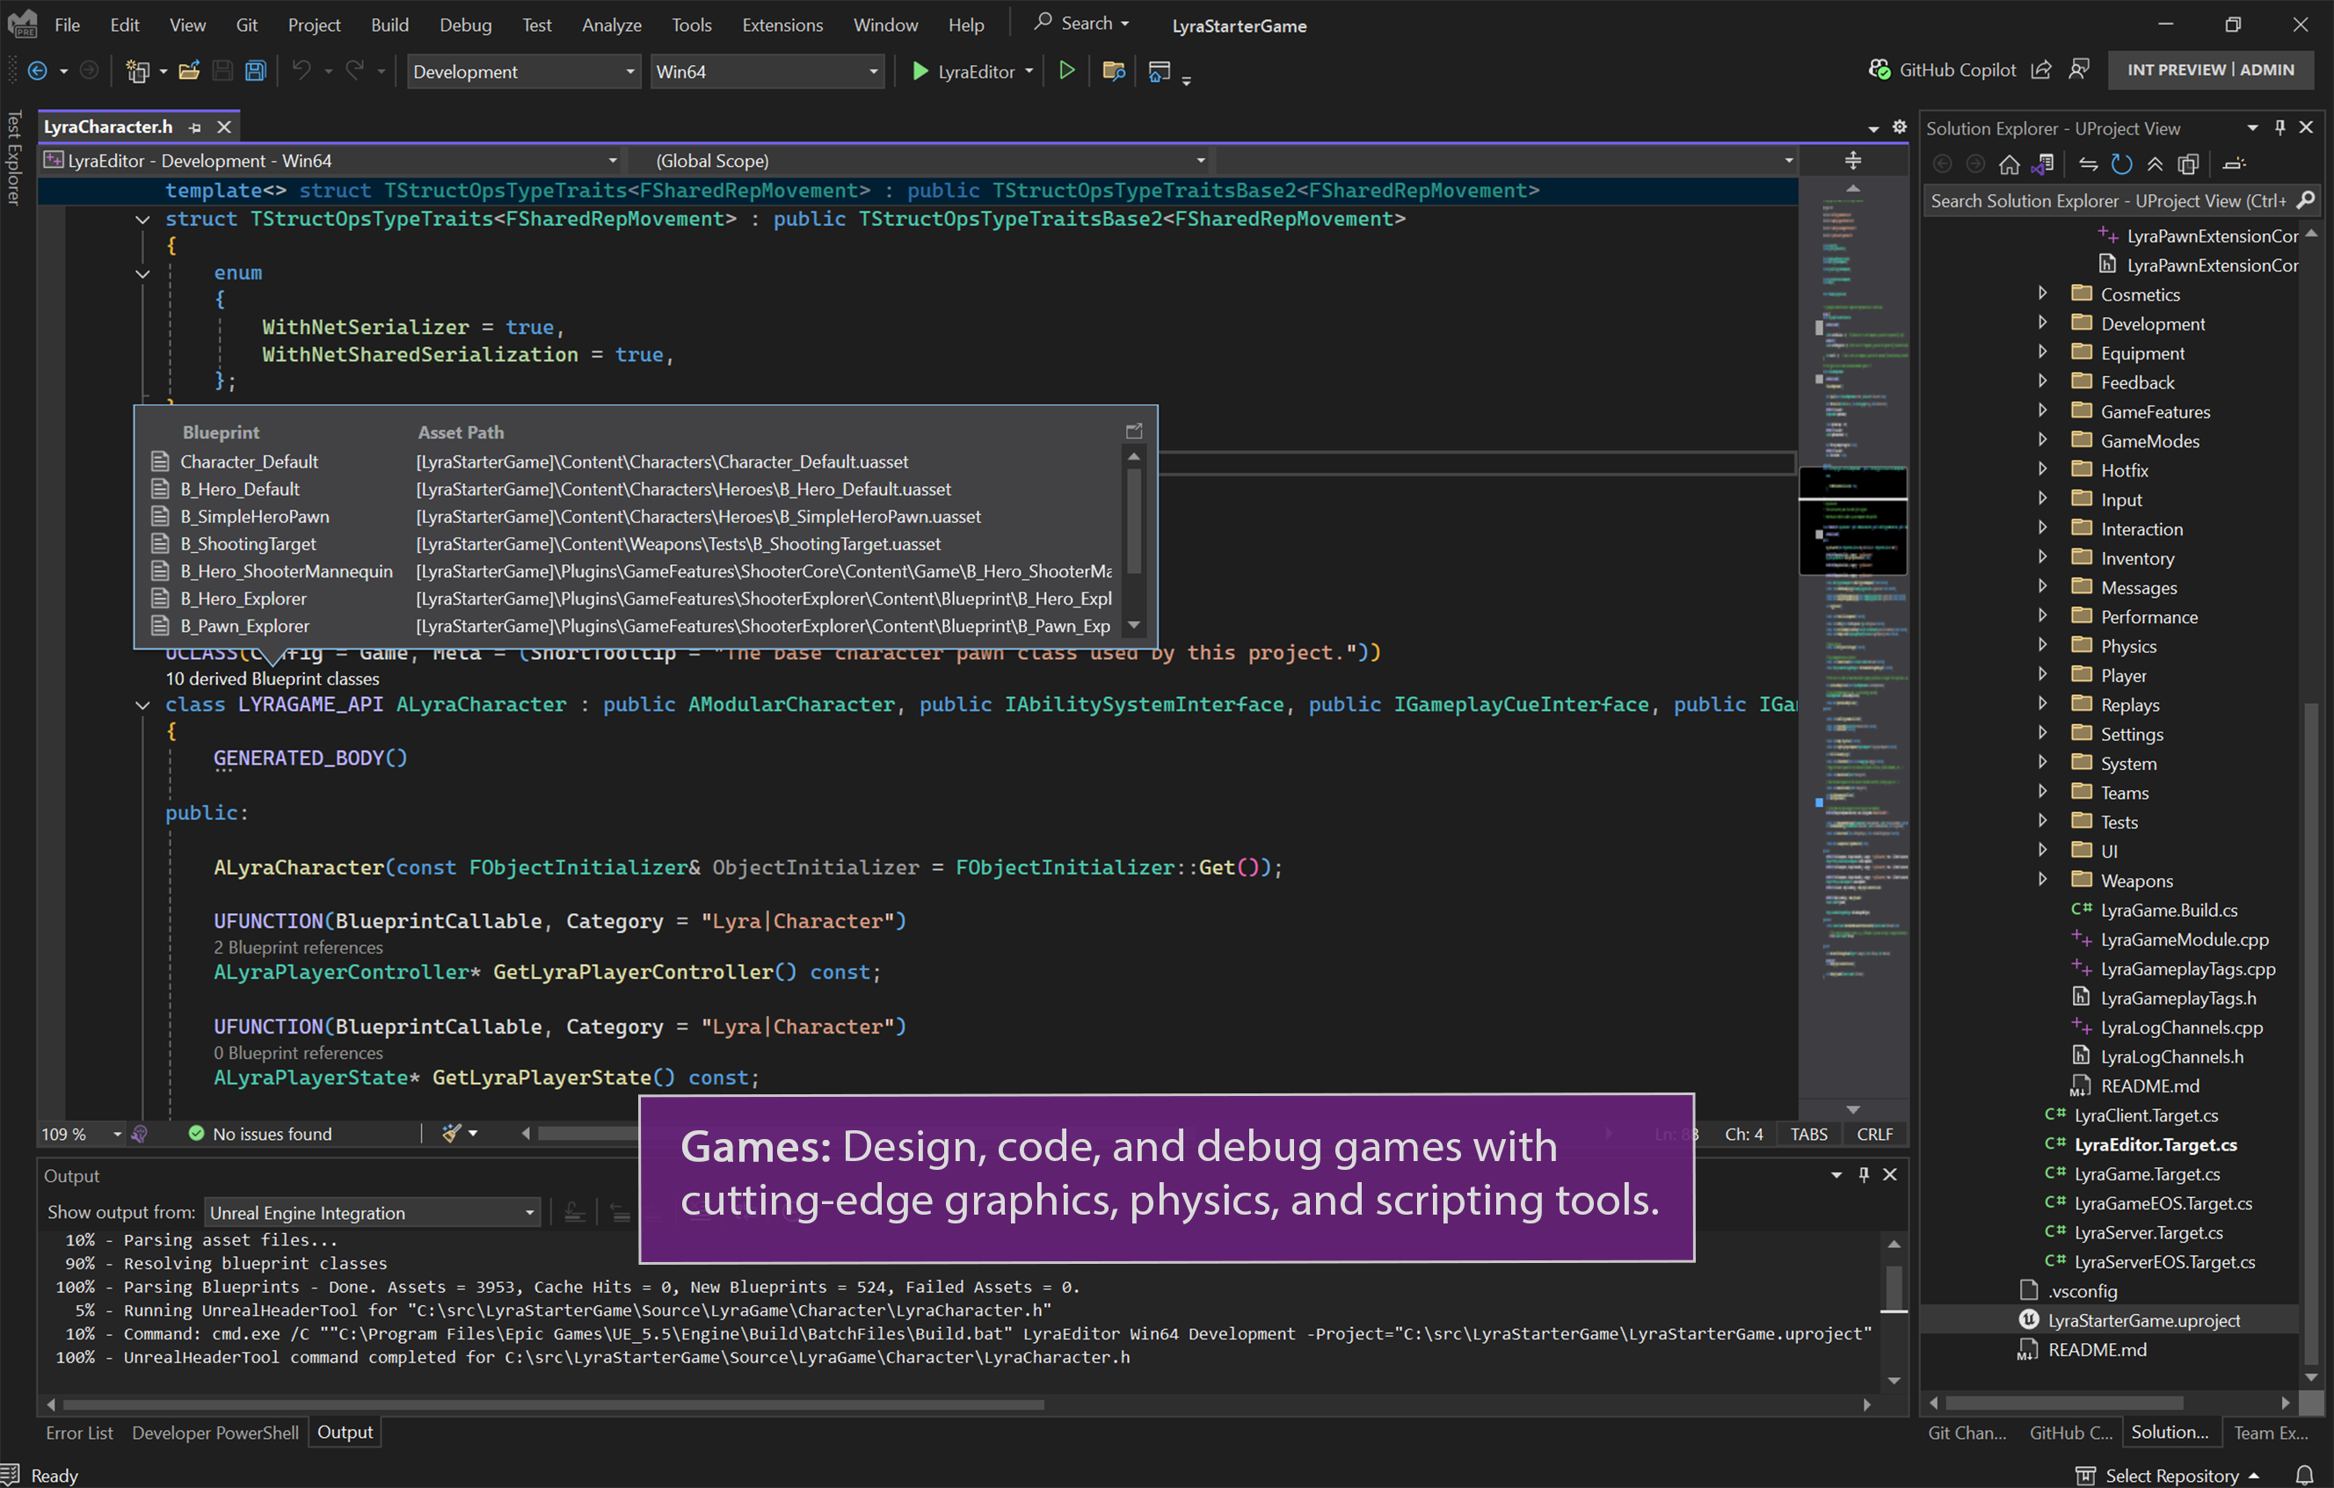The width and height of the screenshot is (2334, 1488).
Task: Open the Git menu
Action: pyautogui.click(x=247, y=25)
